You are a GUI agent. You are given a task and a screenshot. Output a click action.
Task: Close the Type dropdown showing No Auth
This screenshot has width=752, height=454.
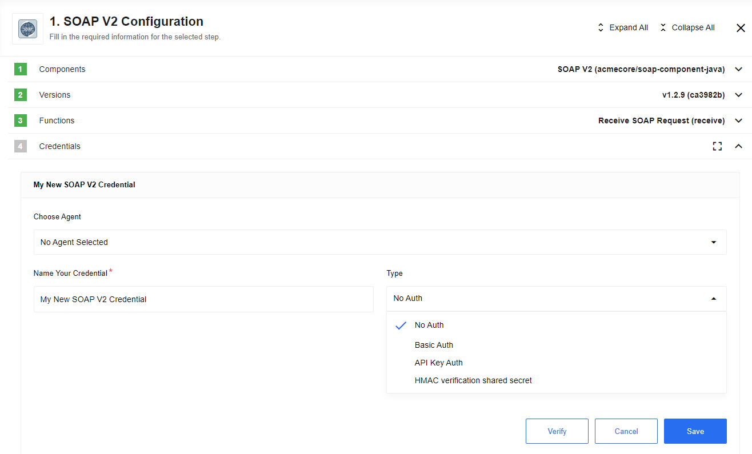pyautogui.click(x=557, y=298)
